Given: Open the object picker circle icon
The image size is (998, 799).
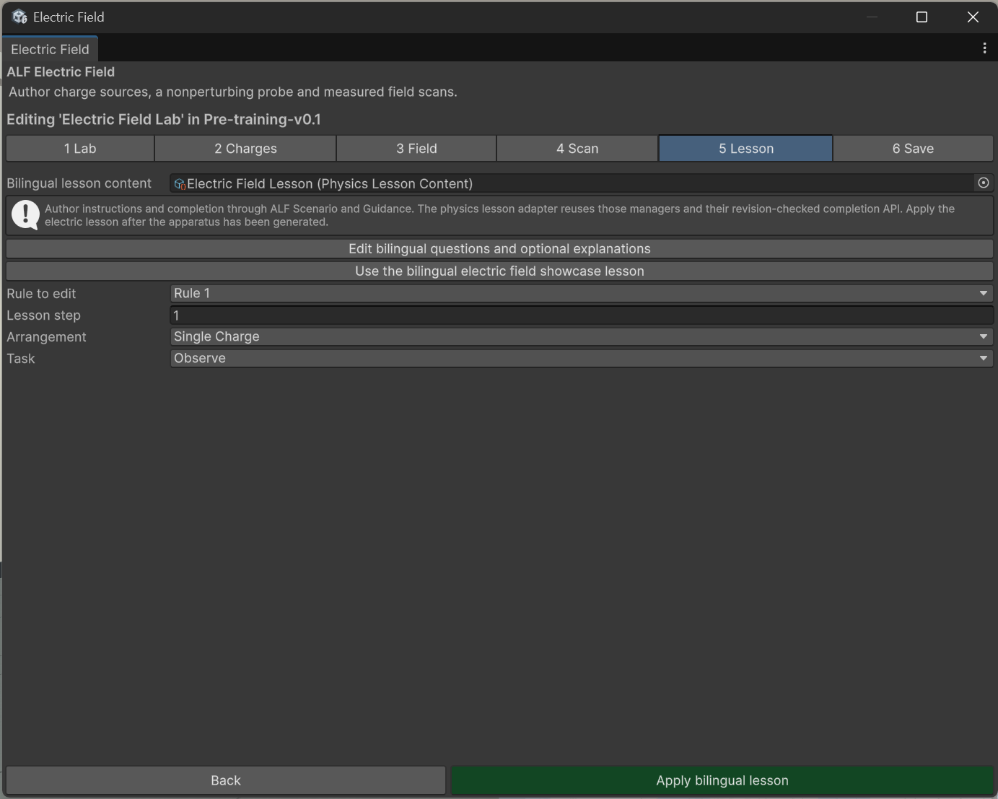Looking at the screenshot, I should [x=983, y=183].
